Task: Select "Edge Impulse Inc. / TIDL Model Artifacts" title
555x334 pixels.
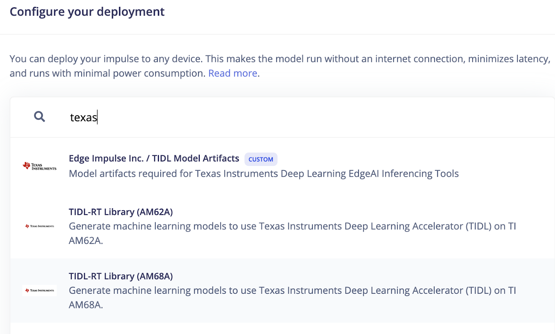Action: 154,158
